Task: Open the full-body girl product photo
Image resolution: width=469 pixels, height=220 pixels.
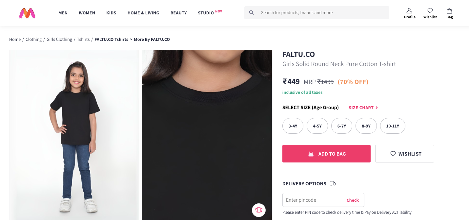Action: tap(74, 135)
